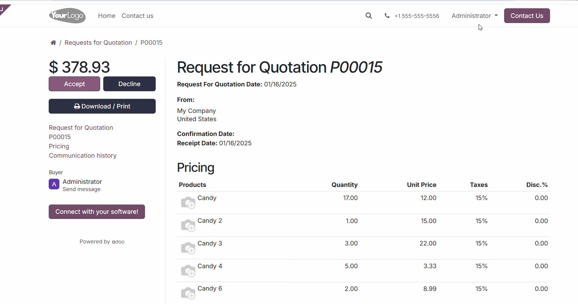Click Connect with your software! button
578x304 pixels.
click(97, 212)
